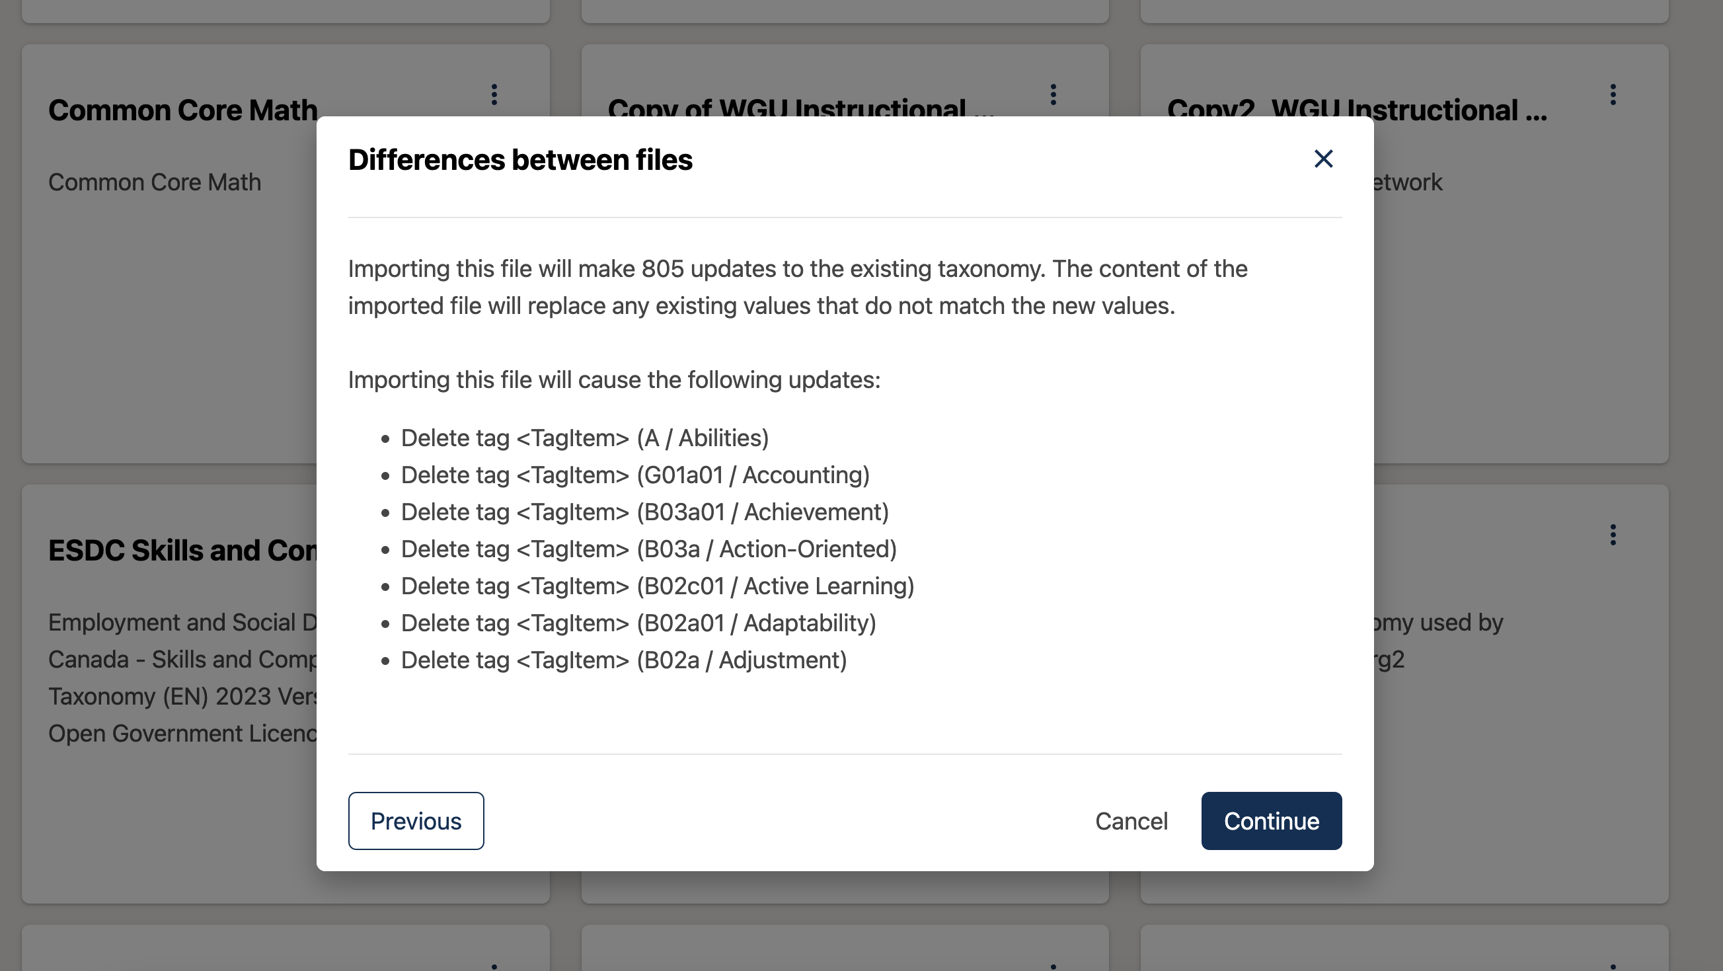
Task: Open the kebab menu on Copy of WGU Instructional card
Action: tap(1053, 95)
